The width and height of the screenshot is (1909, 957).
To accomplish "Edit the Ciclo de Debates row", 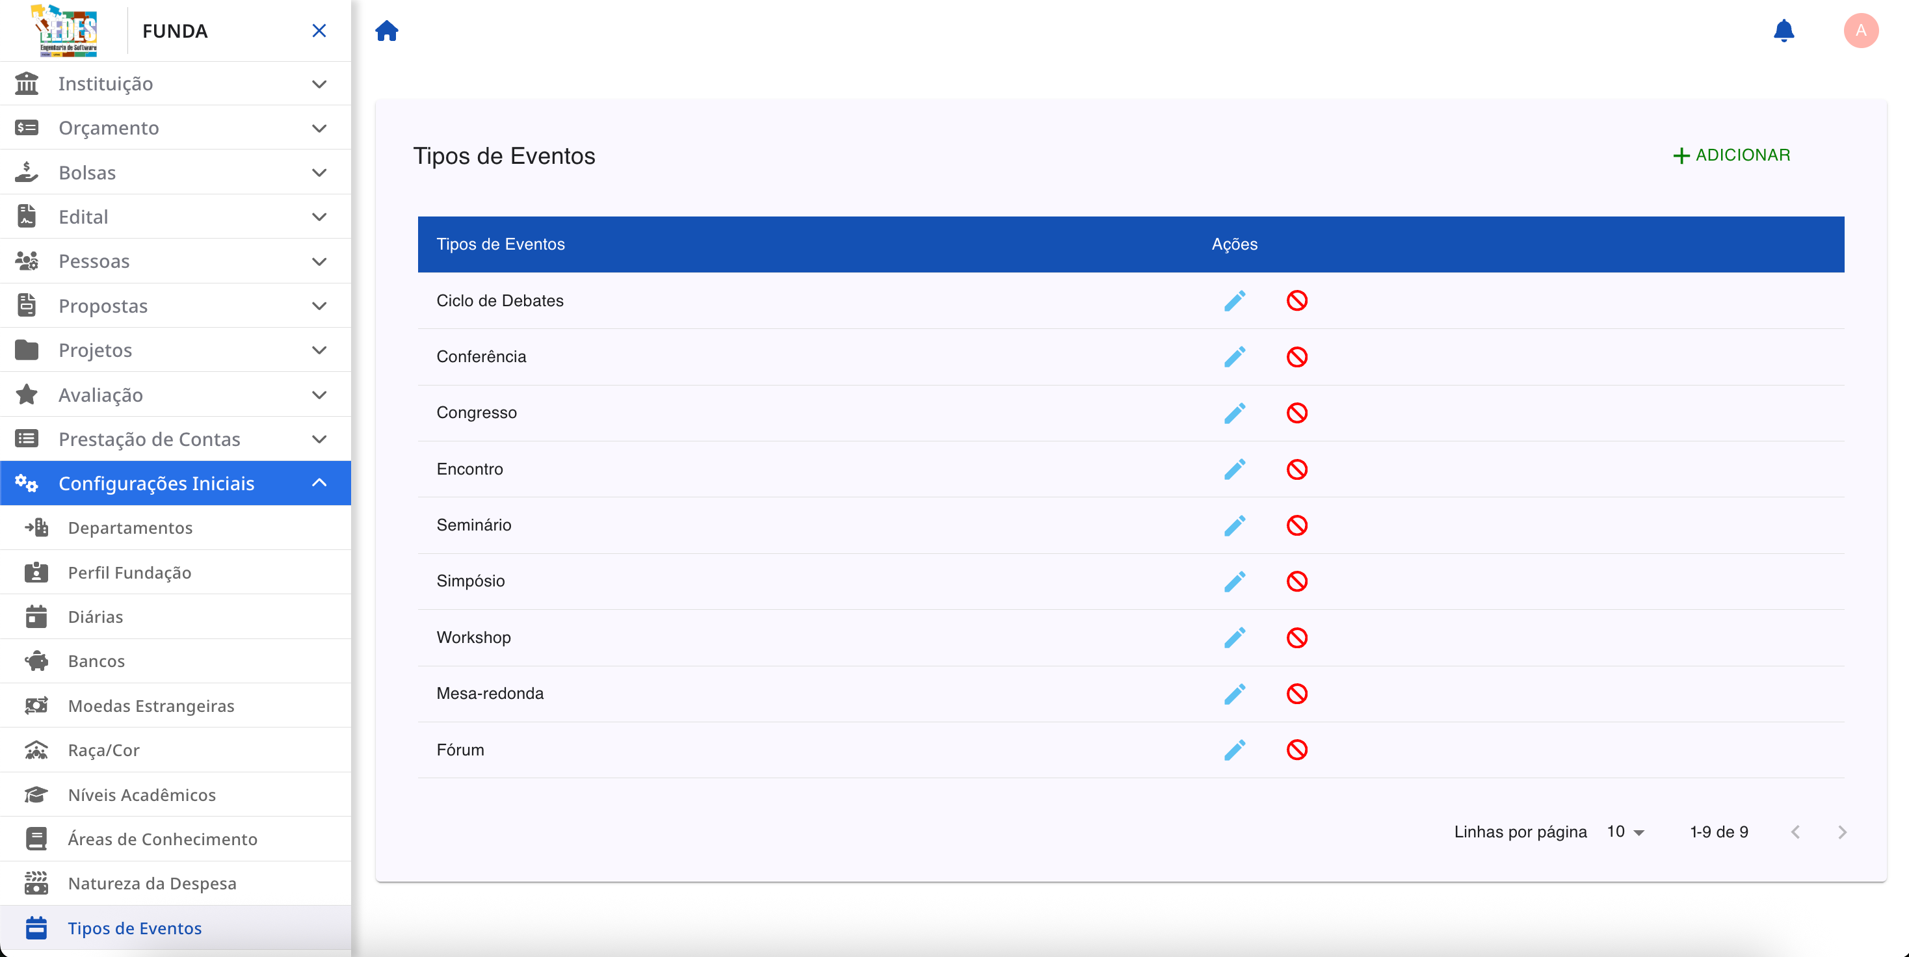I will pyautogui.click(x=1235, y=301).
